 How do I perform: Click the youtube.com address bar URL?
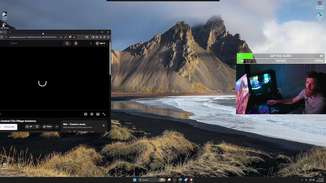(x=34, y=37)
